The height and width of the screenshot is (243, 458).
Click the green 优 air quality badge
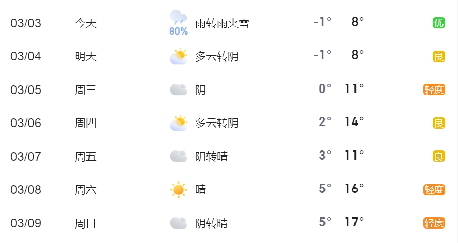click(439, 23)
